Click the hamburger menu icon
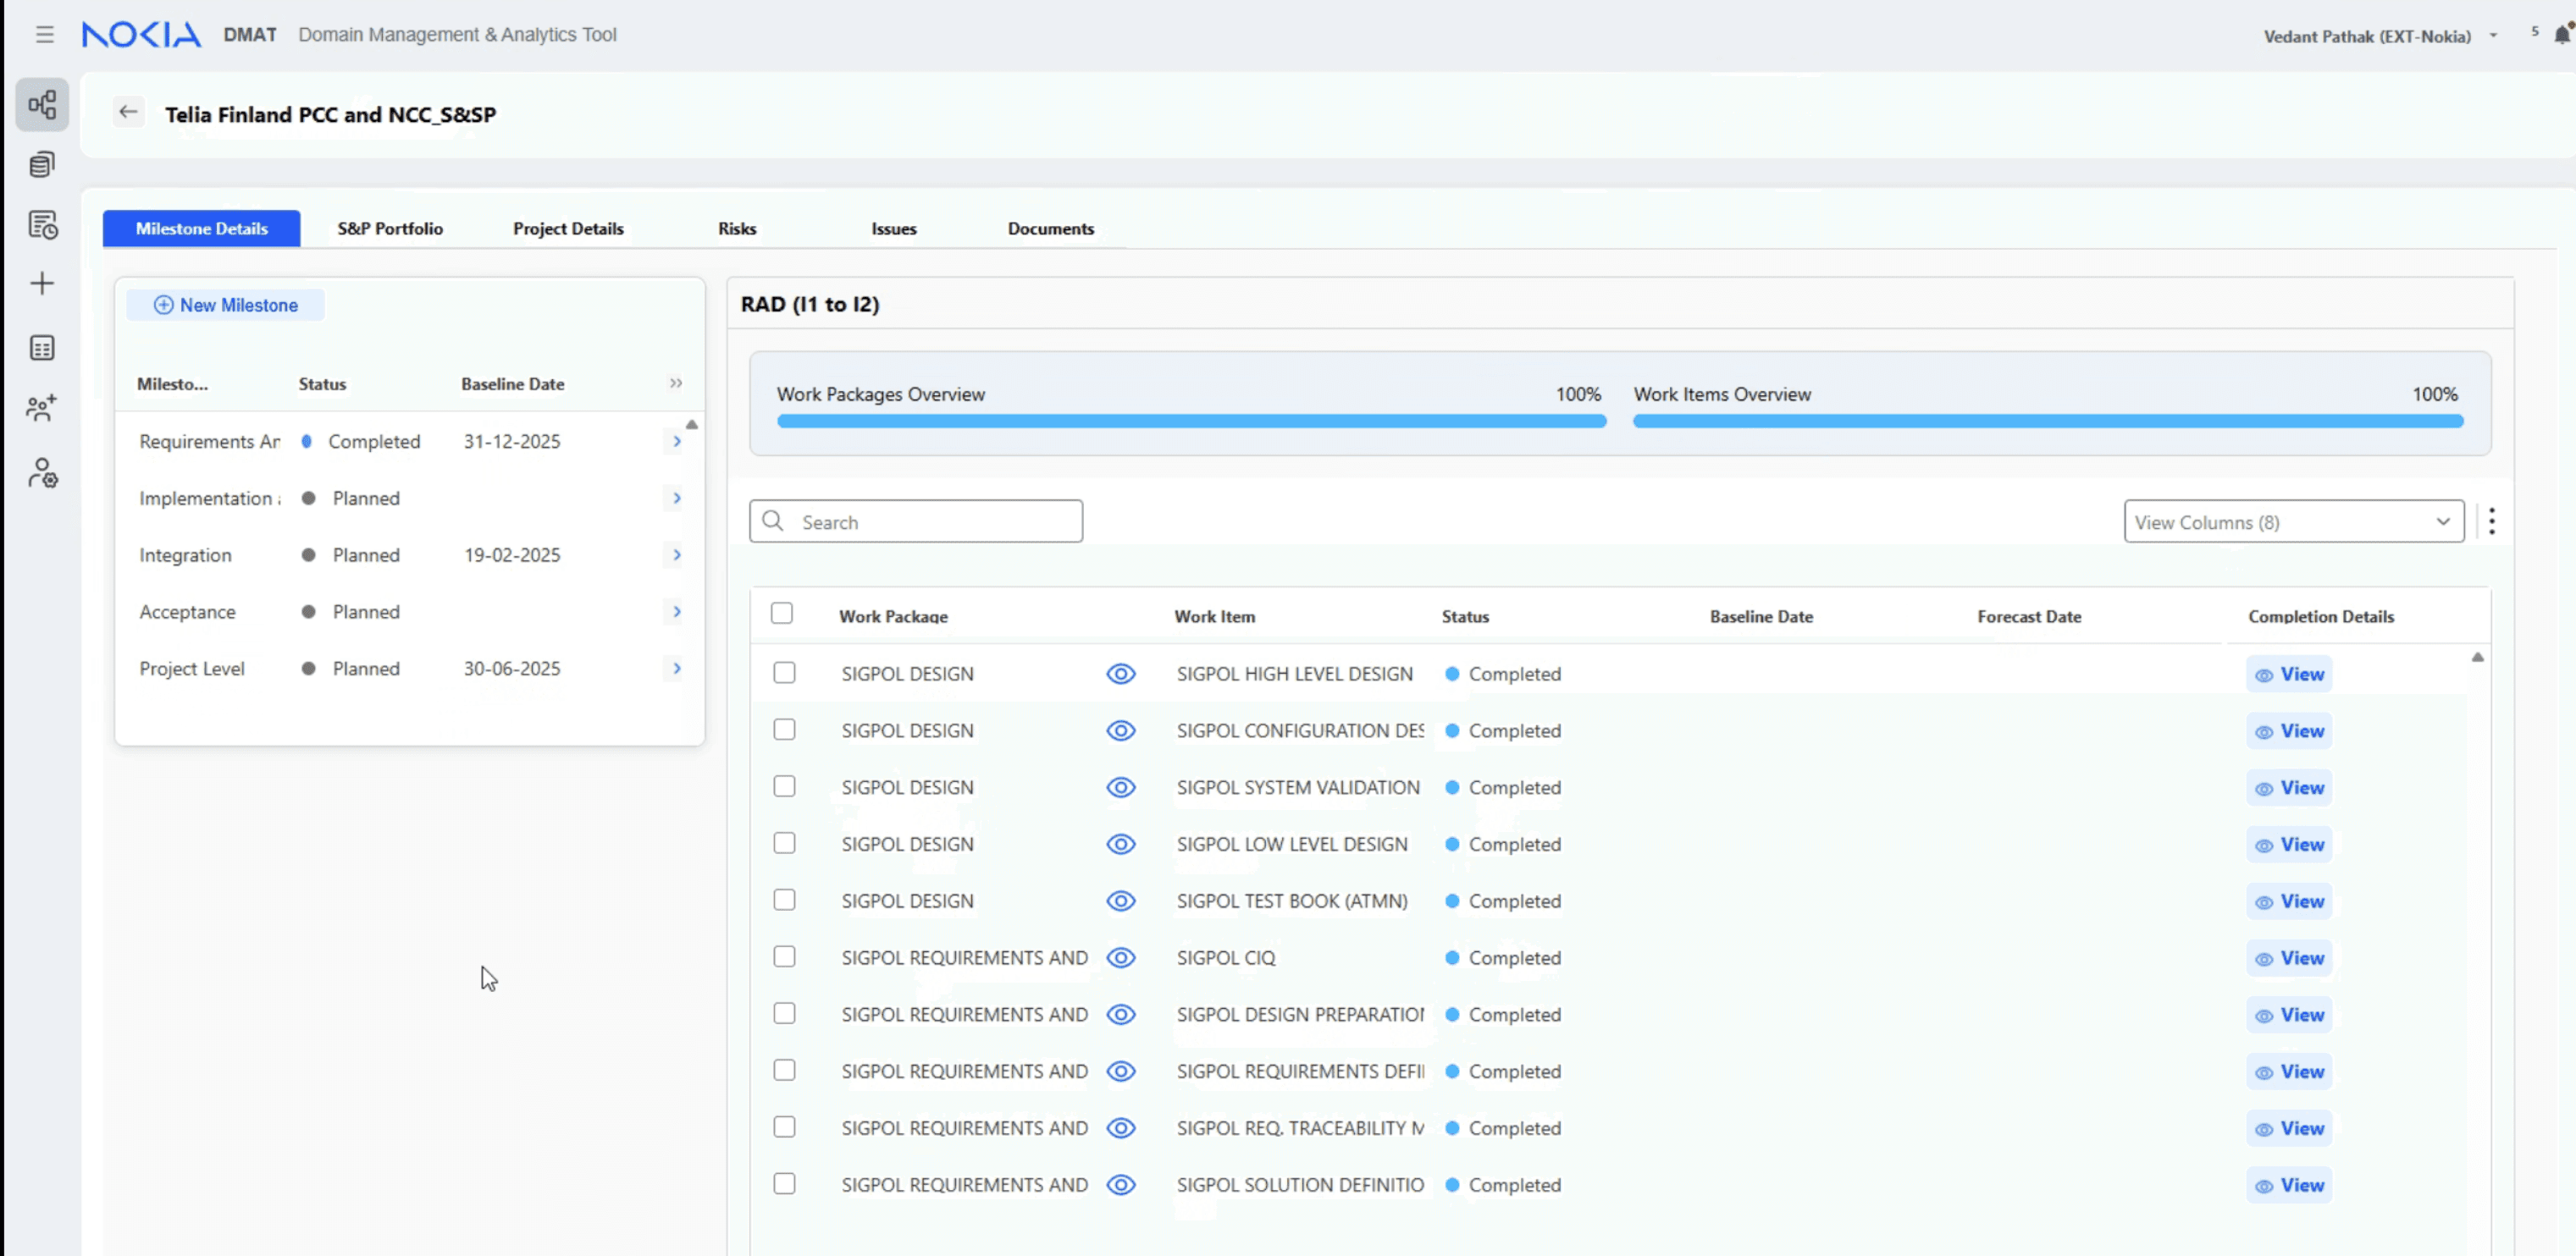Screen dimensions: 2576x1256 pyautogui.click(x=44, y=35)
